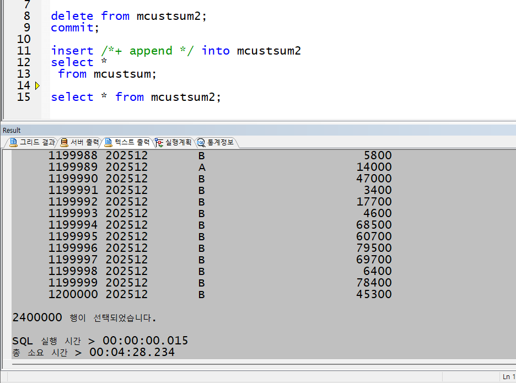Viewport: 516px width, 383px height.
Task: Click the Ln indicator in status bar
Action: coord(509,376)
